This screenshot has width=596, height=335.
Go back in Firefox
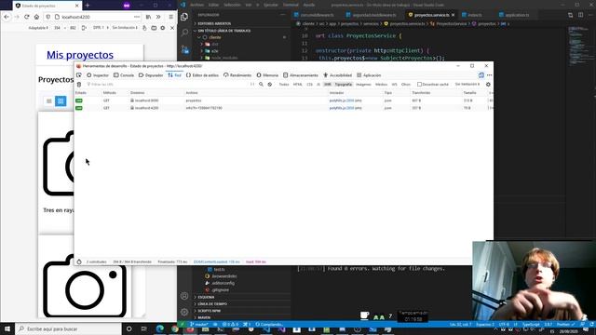(x=7, y=17)
